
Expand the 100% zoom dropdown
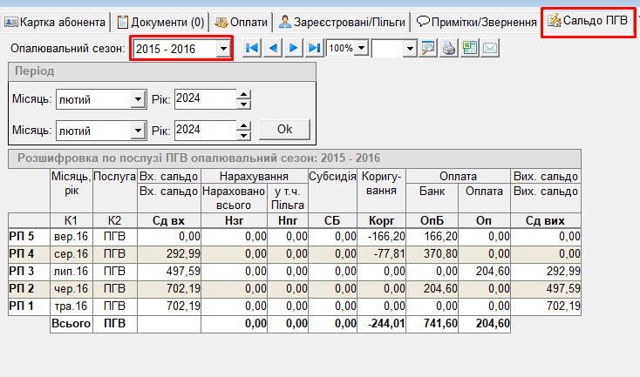(x=360, y=49)
